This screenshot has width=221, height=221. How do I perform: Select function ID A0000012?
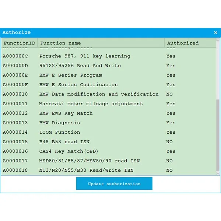point(15,113)
